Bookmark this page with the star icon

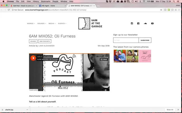tap(161, 10)
